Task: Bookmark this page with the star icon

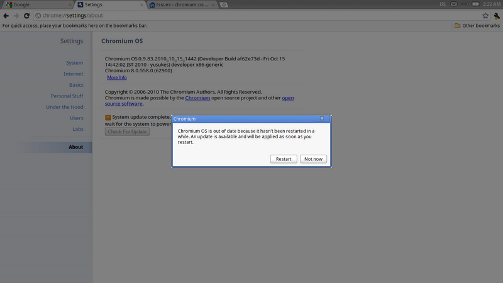Action: pos(485,15)
